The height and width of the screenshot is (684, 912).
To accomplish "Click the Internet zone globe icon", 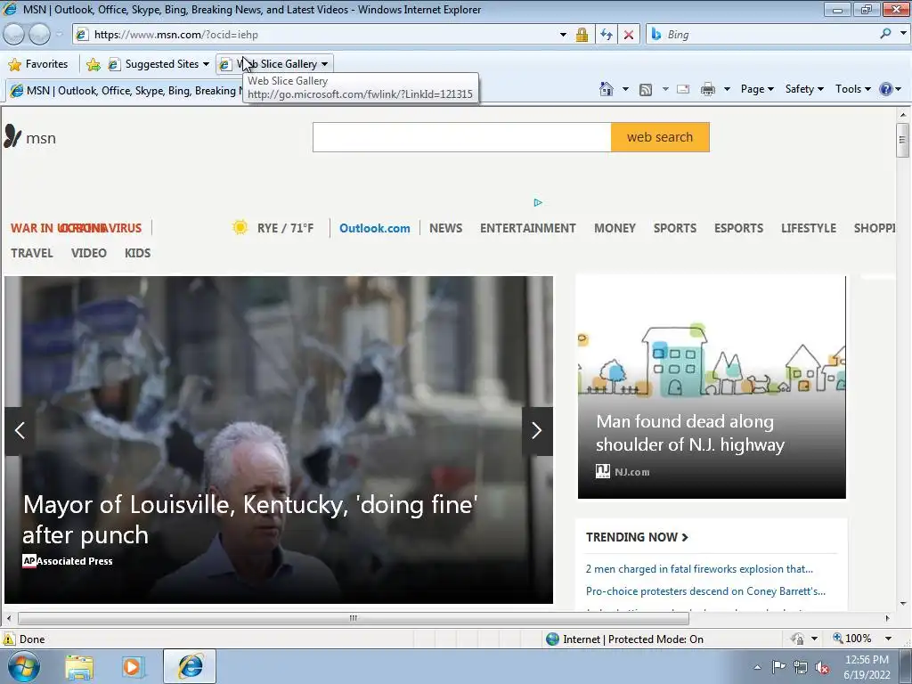I will pyautogui.click(x=552, y=639).
